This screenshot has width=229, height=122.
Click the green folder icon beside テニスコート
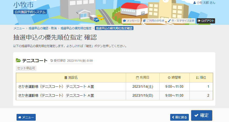point(18,60)
